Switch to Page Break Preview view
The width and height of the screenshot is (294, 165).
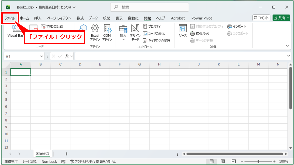[233, 161]
